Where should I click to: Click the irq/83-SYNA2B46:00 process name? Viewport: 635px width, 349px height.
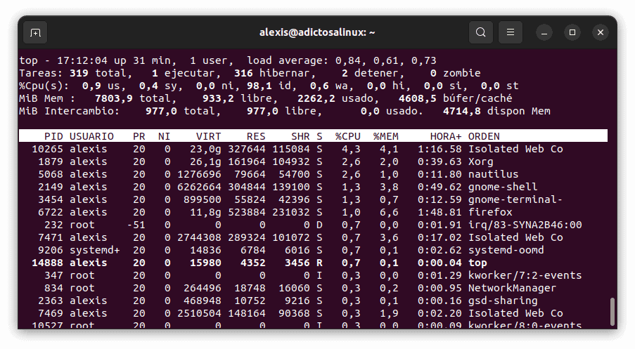(x=525, y=225)
